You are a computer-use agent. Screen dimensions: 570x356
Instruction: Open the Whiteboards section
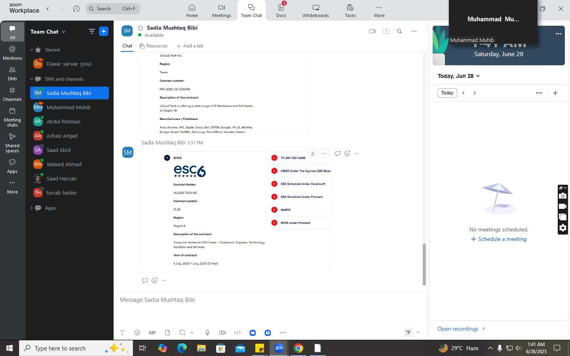point(315,11)
